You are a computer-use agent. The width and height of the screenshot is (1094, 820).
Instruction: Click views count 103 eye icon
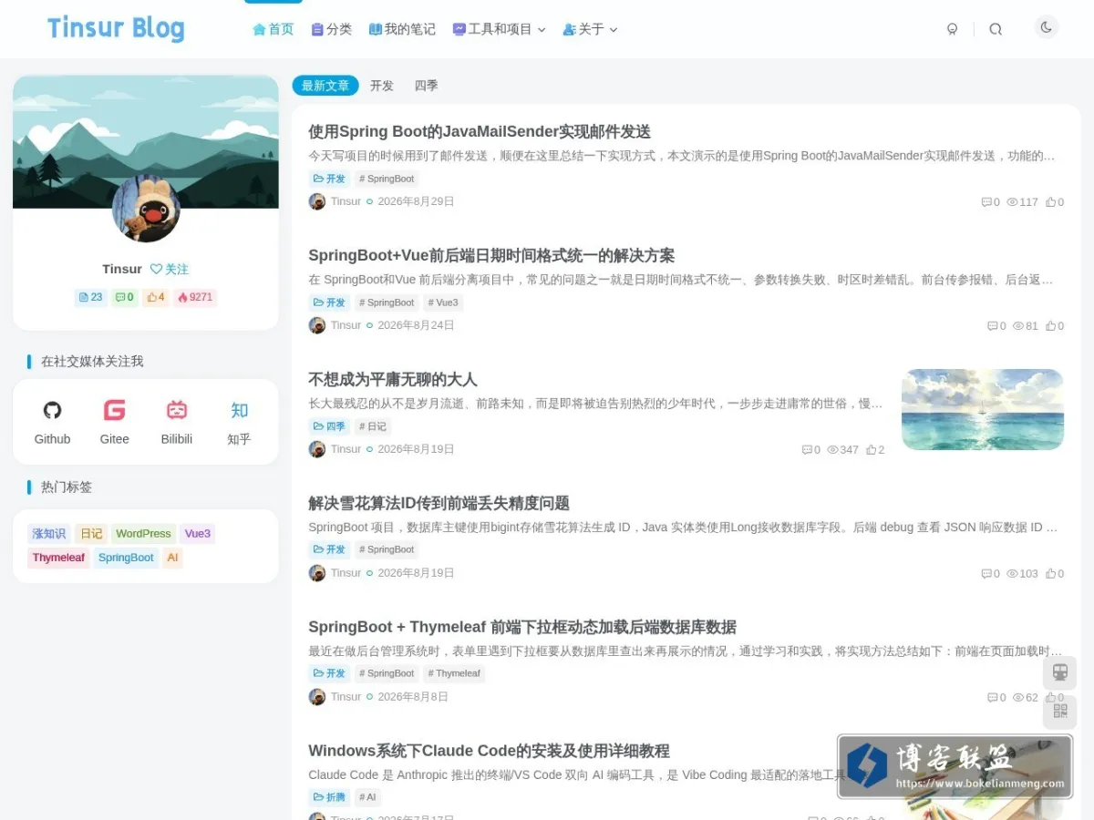(1012, 574)
